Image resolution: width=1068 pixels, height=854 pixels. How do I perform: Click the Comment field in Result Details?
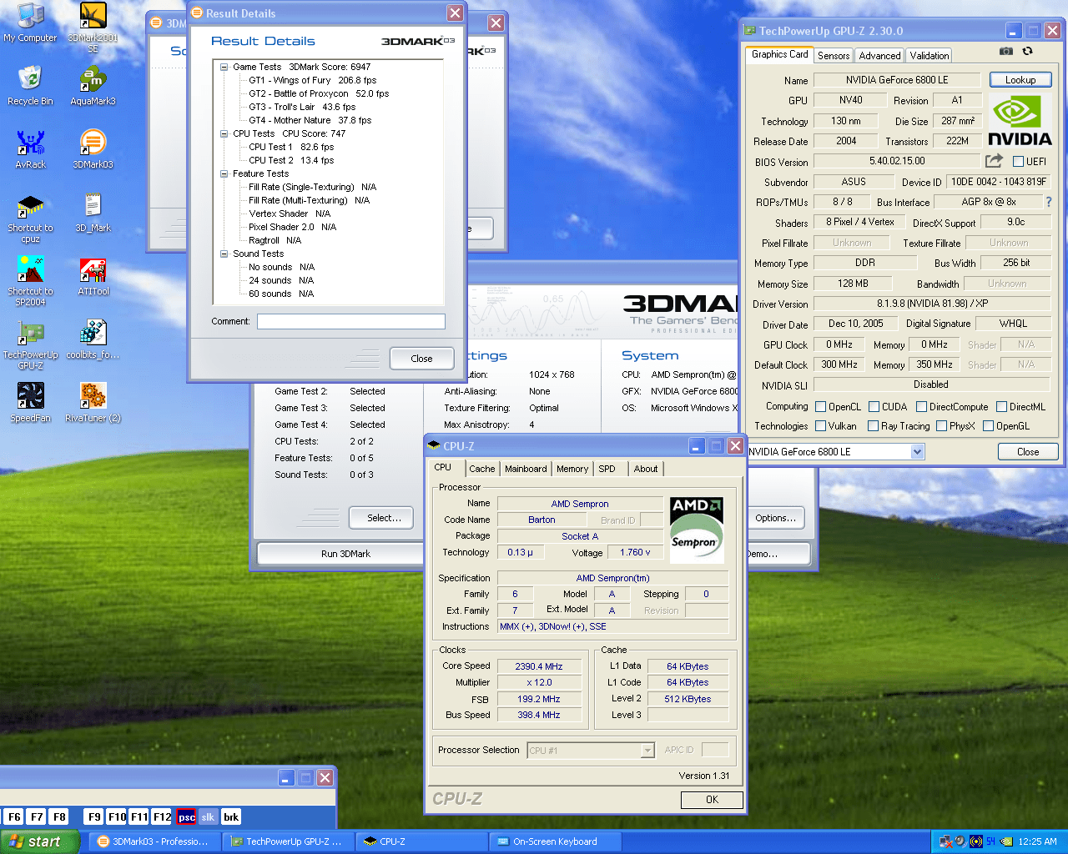(x=350, y=321)
